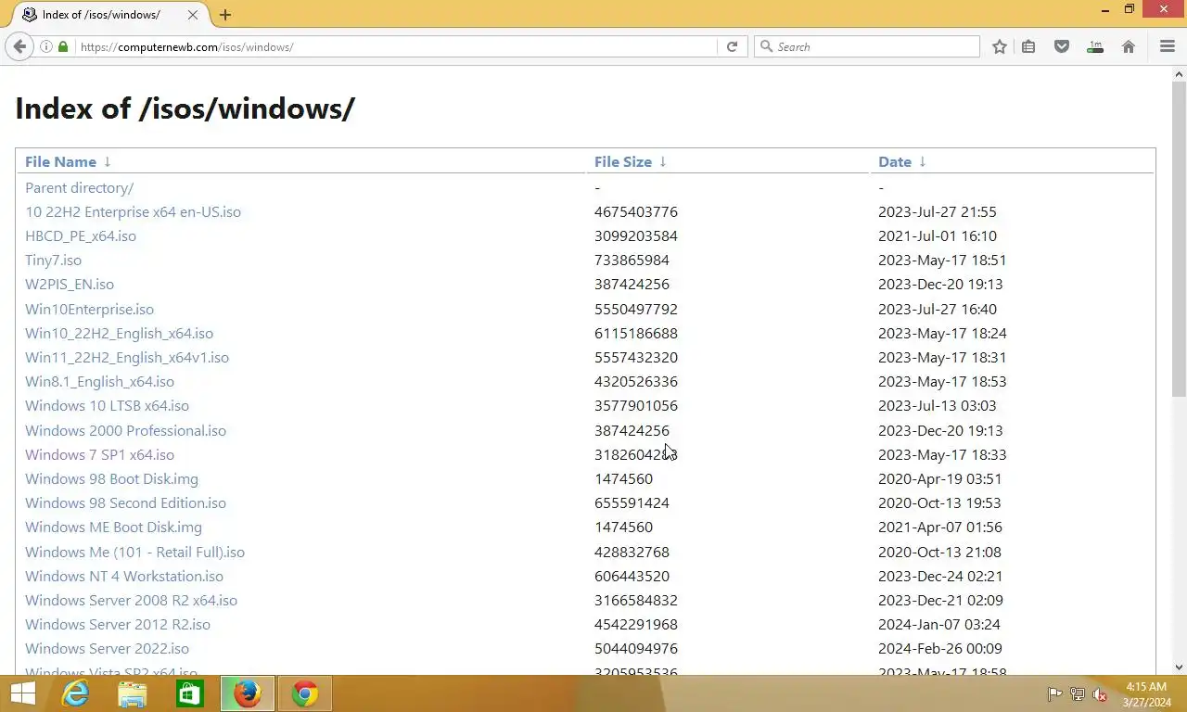1187x712 pixels.
Task: Select file size 733865984
Action: [x=632, y=260]
